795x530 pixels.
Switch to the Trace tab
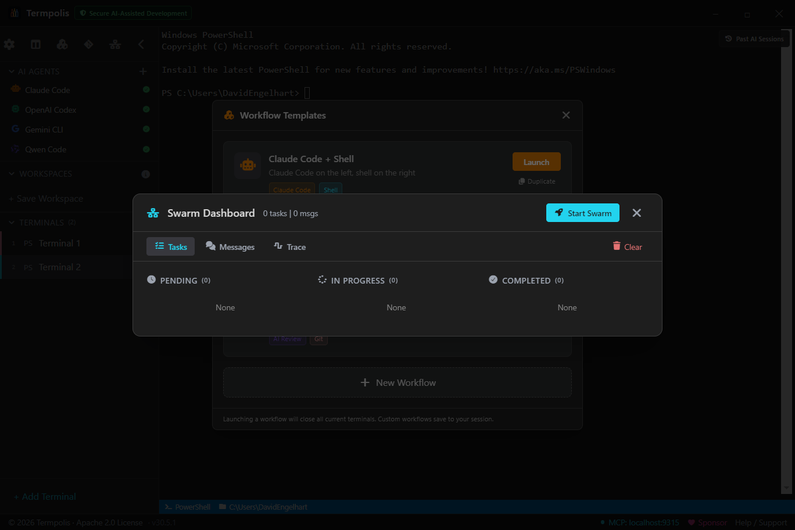tap(290, 246)
